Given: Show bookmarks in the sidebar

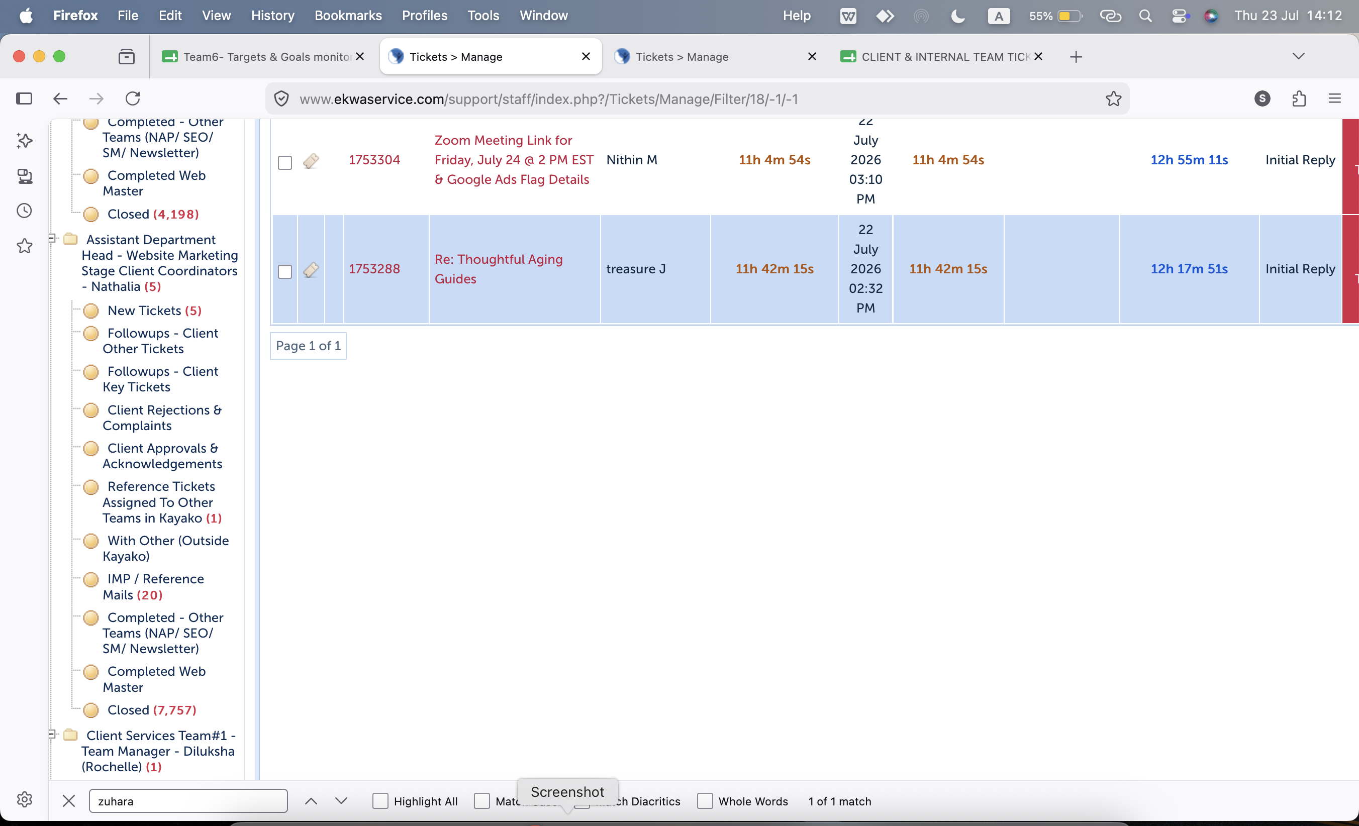Looking at the screenshot, I should point(24,246).
